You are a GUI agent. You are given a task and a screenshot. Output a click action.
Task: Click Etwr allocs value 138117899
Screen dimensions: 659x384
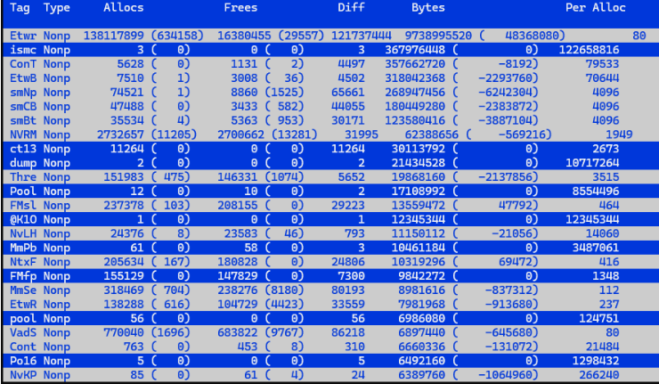113,36
